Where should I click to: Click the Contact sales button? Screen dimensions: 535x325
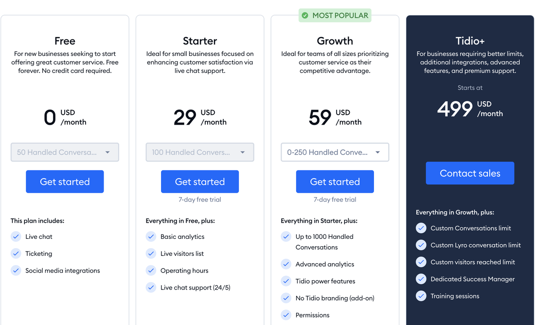(x=470, y=173)
